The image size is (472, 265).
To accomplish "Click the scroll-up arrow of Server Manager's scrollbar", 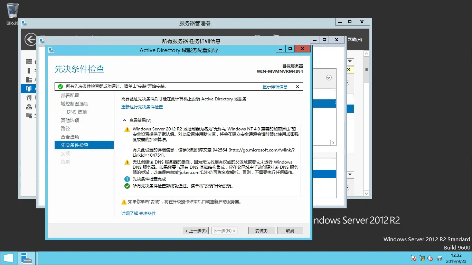I will point(366,53).
